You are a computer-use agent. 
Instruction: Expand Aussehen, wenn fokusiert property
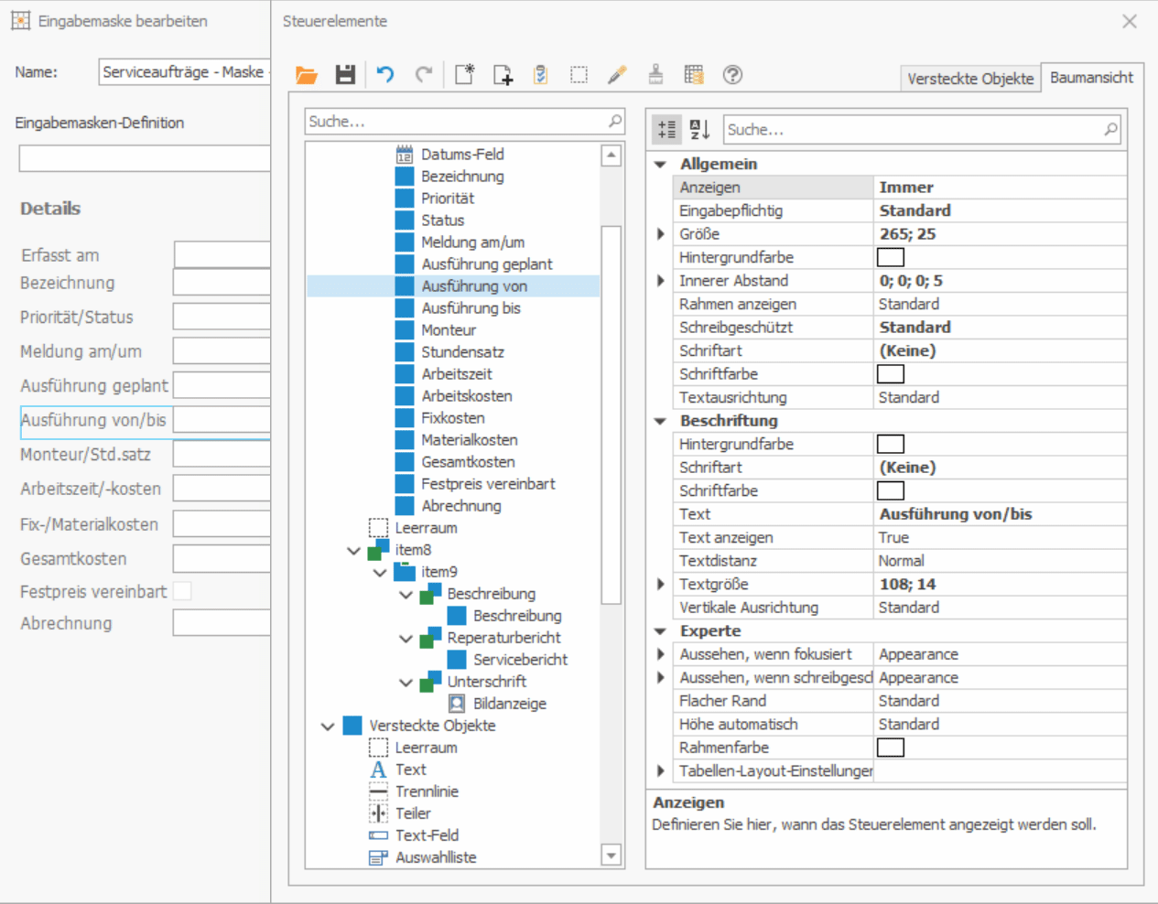point(661,654)
